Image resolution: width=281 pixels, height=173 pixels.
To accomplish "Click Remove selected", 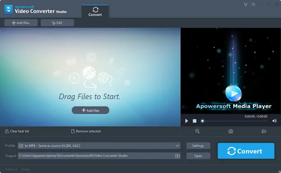I will (86, 131).
